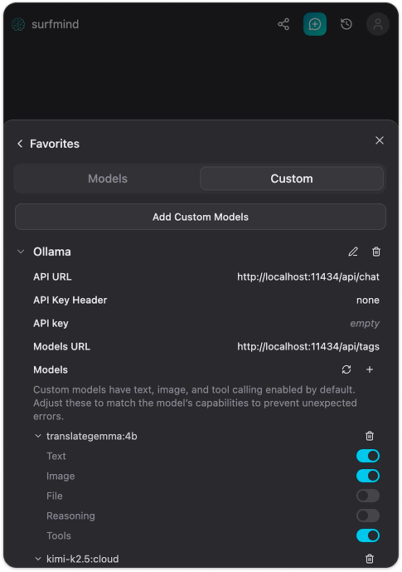Refresh the Ollama models list
Screen dimensions: 402x572
[346, 369]
